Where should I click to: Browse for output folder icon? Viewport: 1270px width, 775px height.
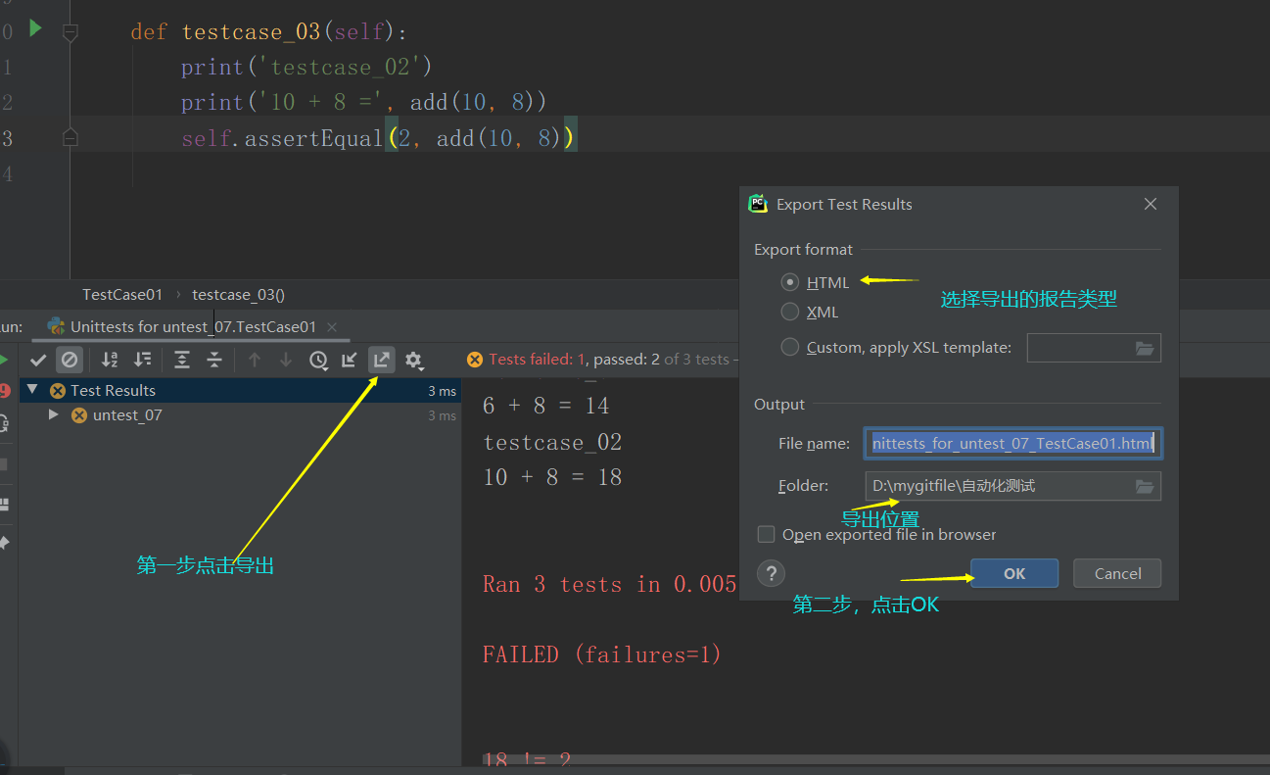pyautogui.click(x=1145, y=486)
